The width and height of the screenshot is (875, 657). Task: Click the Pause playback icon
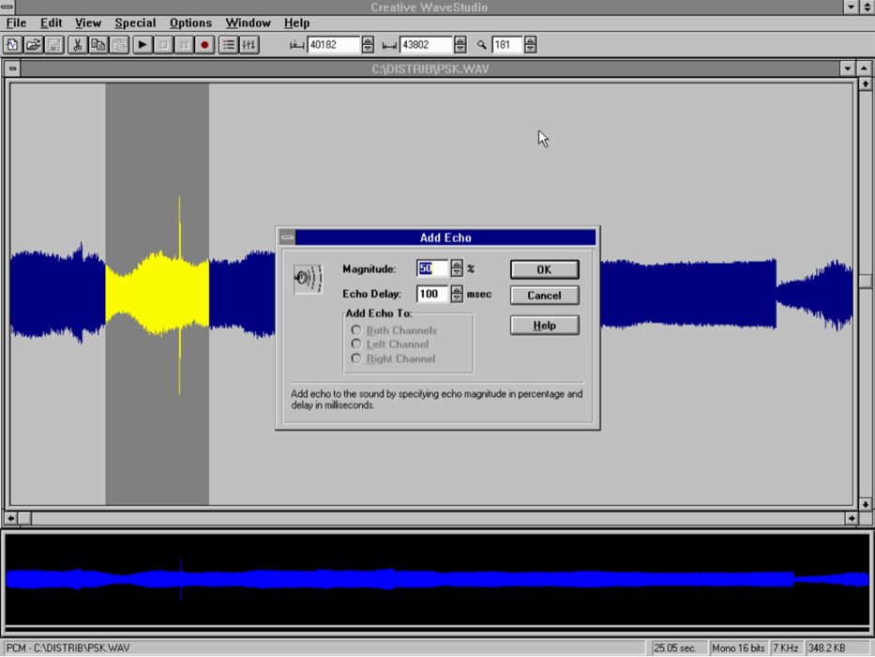point(184,45)
